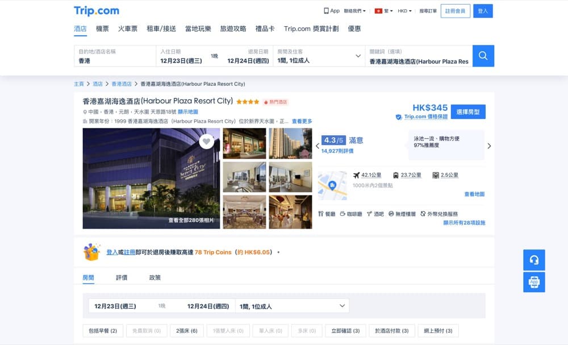The image size is (568, 345).
Task: Click the destination field showing 香港
Action: pos(115,56)
